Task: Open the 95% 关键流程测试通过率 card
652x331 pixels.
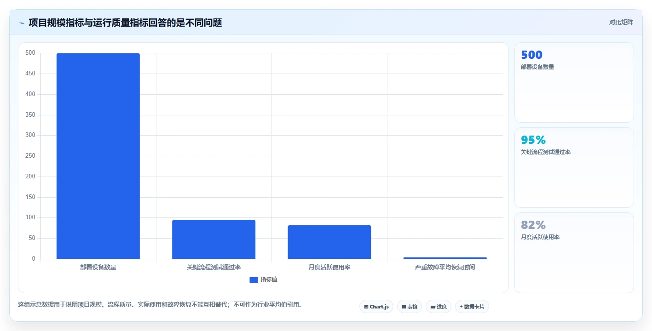Action: point(574,168)
